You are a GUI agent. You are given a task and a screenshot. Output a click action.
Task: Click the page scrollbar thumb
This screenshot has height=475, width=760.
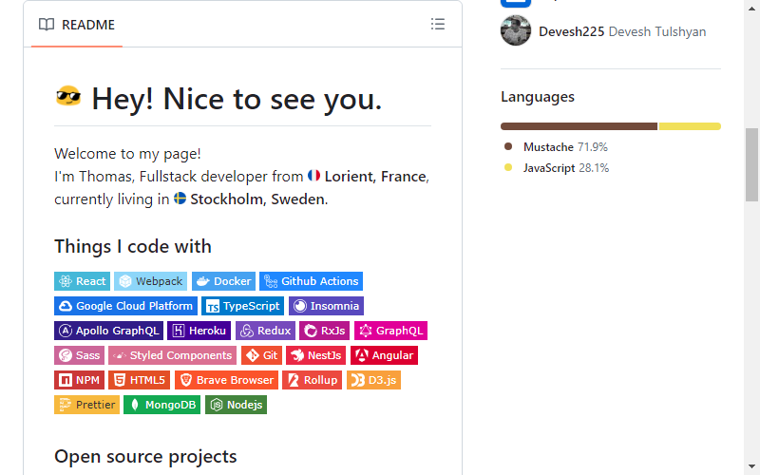pyautogui.click(x=751, y=164)
